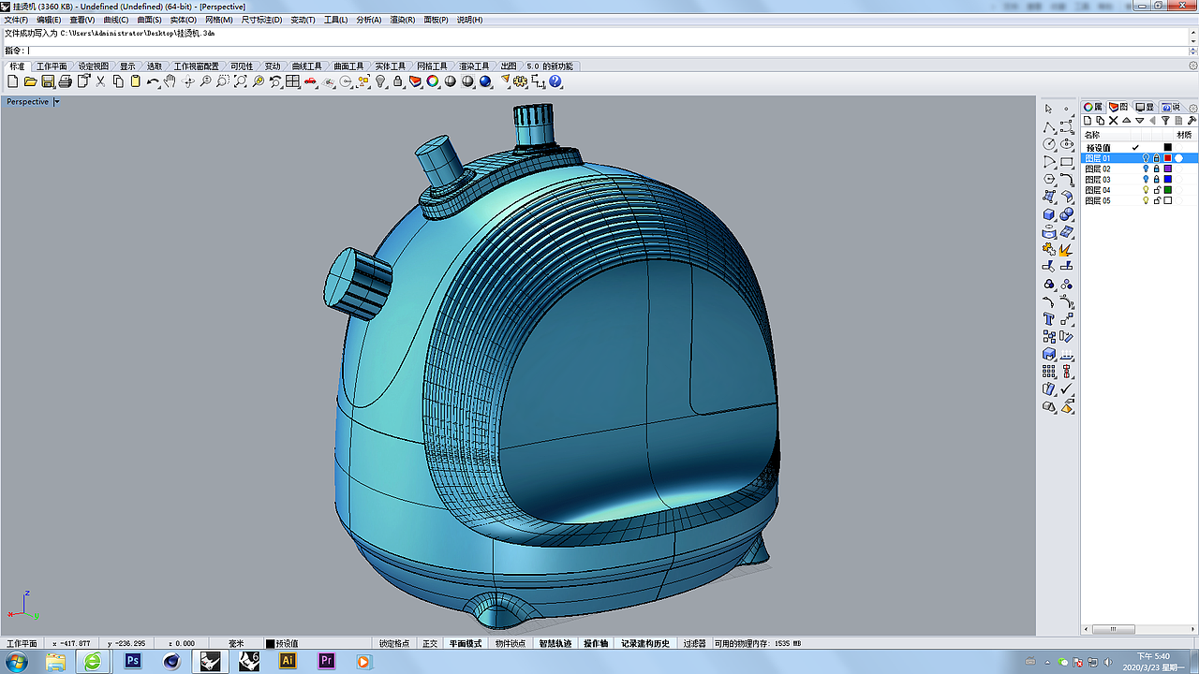Save the model with the floppy disk icon
Viewport: 1199px width, 674px height.
[48, 81]
